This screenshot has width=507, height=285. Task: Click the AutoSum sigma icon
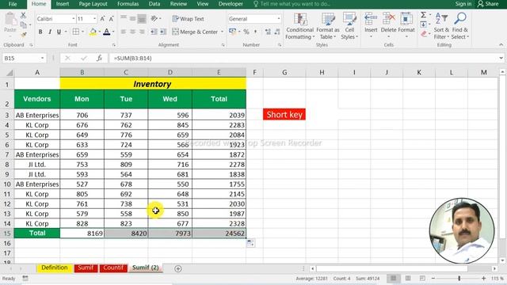point(423,15)
